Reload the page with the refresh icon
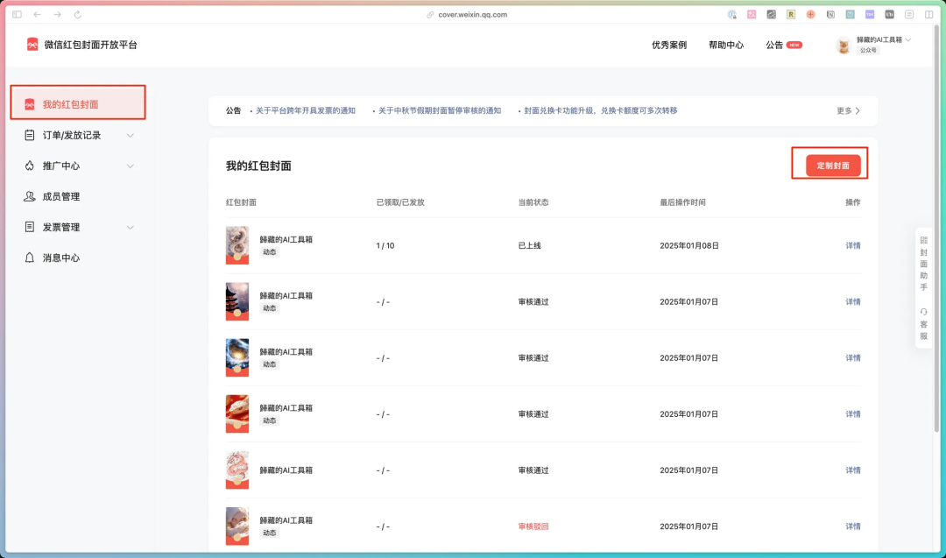This screenshot has width=946, height=558. click(77, 15)
